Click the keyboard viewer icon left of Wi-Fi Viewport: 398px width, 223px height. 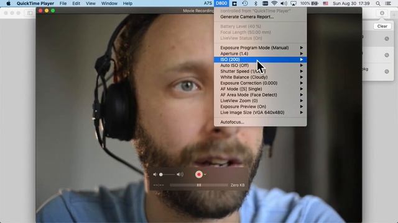coord(265,3)
